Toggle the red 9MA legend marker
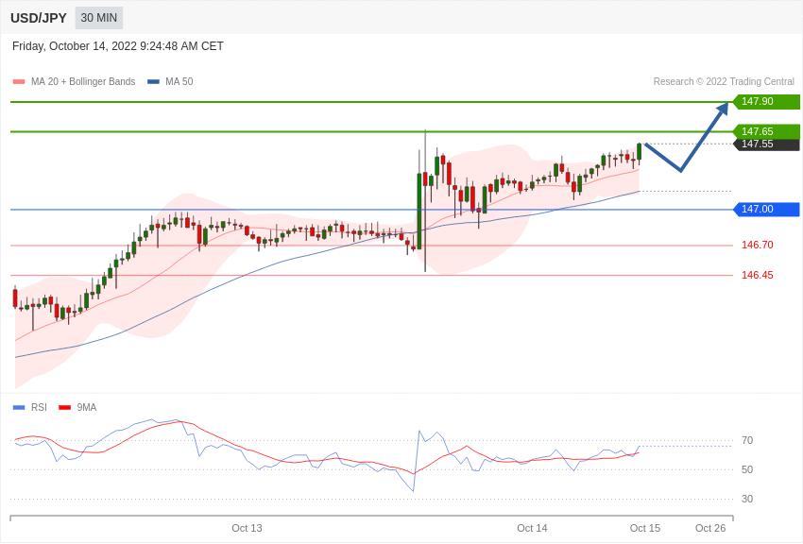The image size is (803, 544). coord(64,408)
